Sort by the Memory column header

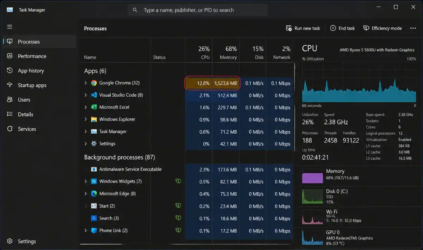tap(226, 51)
